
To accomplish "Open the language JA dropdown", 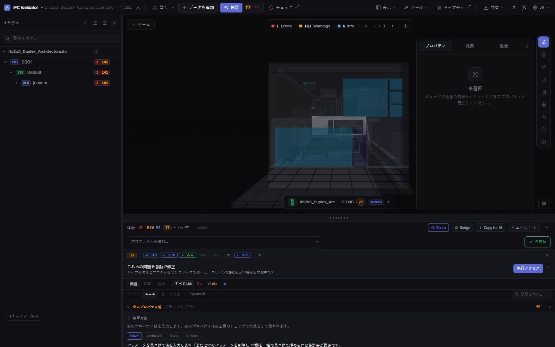I will pos(541,8).
